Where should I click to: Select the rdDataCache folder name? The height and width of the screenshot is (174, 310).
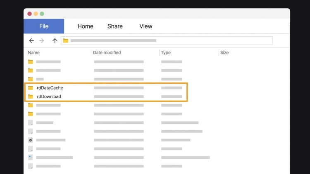(50, 88)
